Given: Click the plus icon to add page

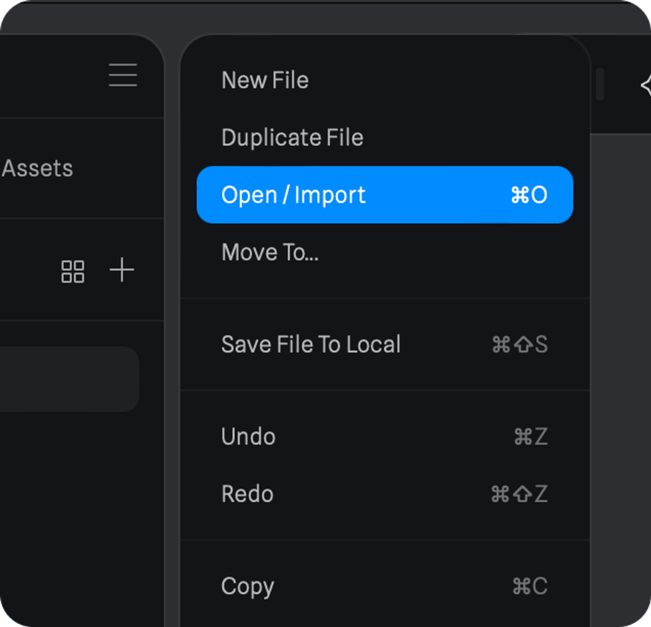Looking at the screenshot, I should (x=122, y=269).
